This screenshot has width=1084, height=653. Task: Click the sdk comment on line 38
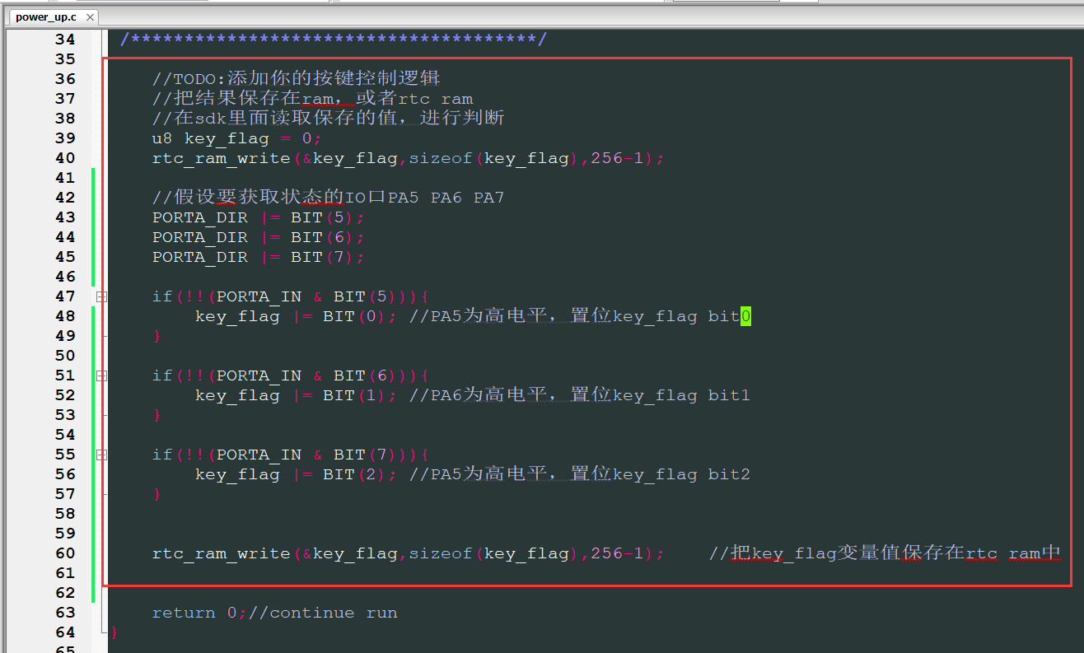tap(328, 119)
